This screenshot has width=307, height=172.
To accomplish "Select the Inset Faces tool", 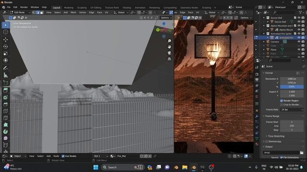I will [5, 97].
